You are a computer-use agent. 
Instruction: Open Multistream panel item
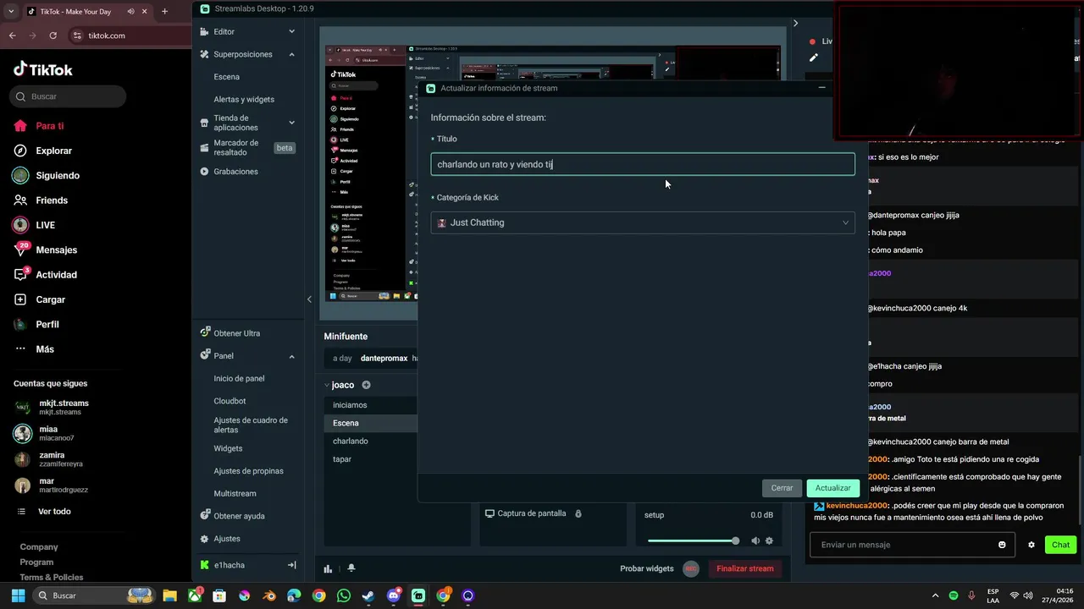tap(235, 494)
